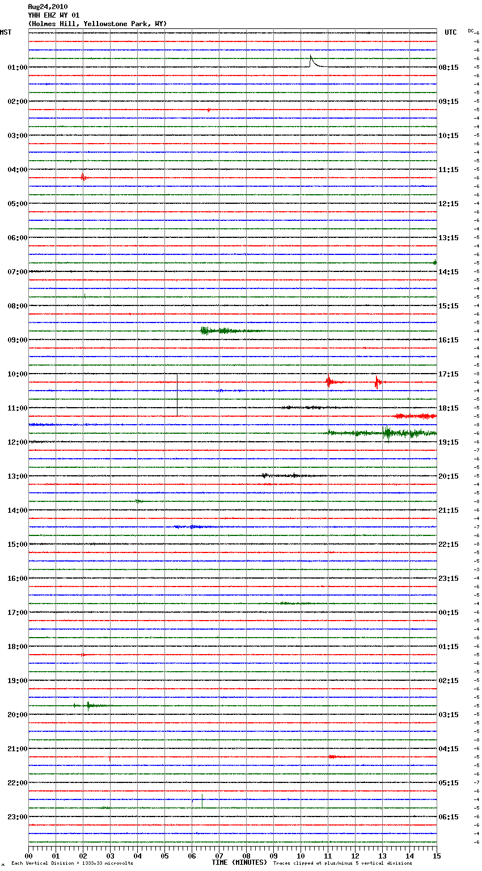Screen dimensions: 482x871
Task: Click the "05:00" MST hour label
Action: [18, 204]
